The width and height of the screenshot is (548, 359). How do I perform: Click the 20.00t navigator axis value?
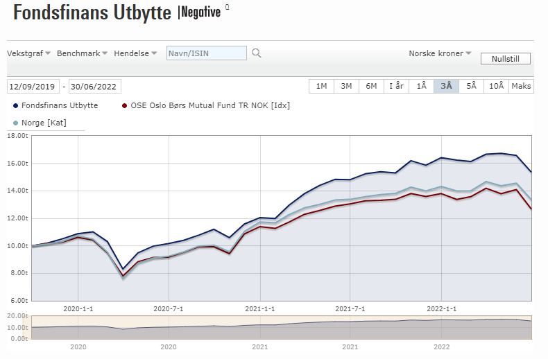(17, 316)
